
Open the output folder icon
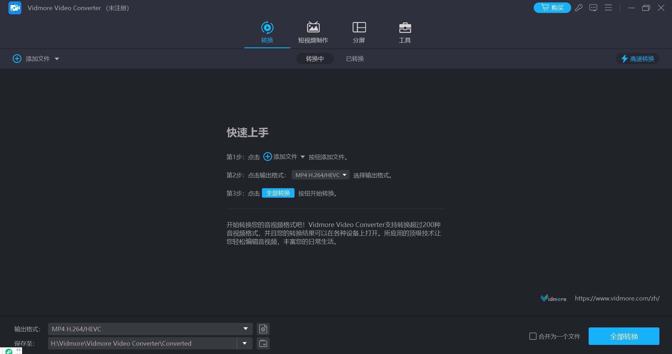[263, 344]
